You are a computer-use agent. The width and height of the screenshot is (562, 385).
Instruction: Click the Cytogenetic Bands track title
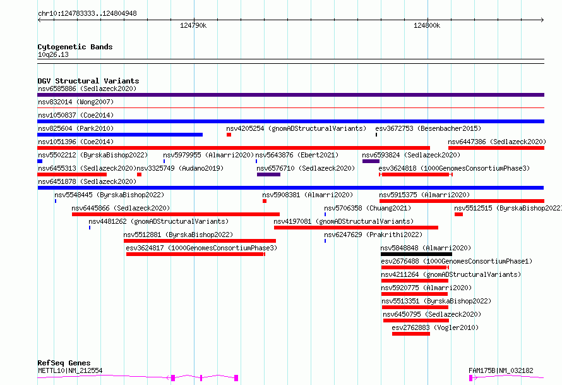click(75, 47)
